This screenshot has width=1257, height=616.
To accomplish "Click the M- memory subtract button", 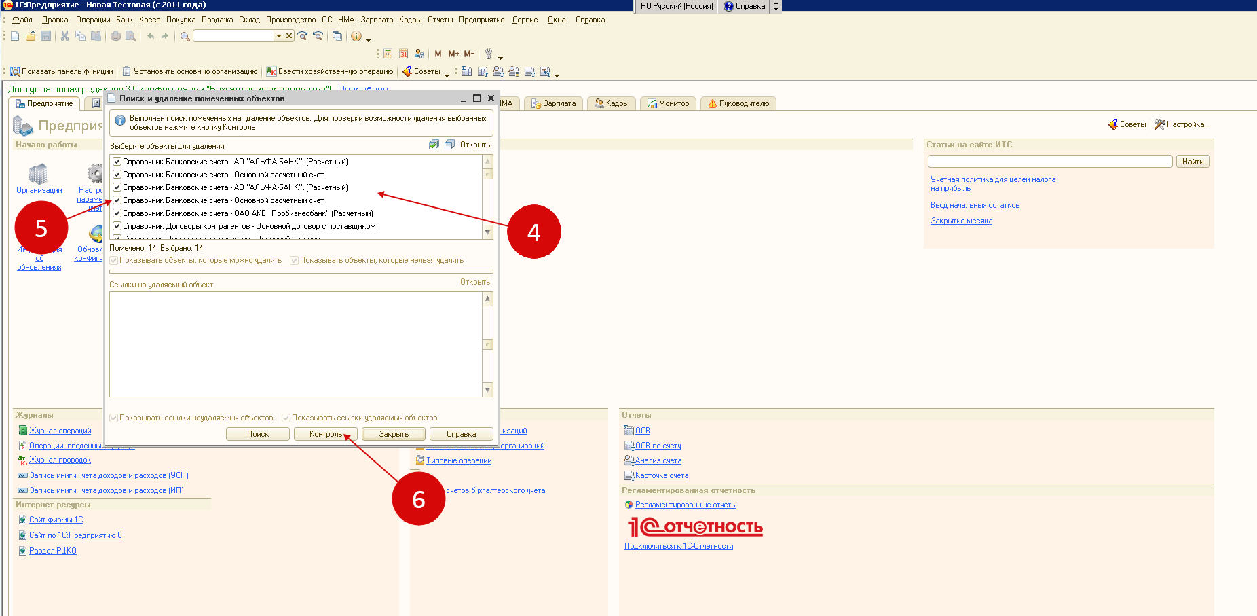I will pos(469,54).
